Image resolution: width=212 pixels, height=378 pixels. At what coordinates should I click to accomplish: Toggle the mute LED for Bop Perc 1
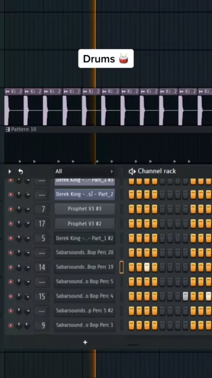pos(11,325)
